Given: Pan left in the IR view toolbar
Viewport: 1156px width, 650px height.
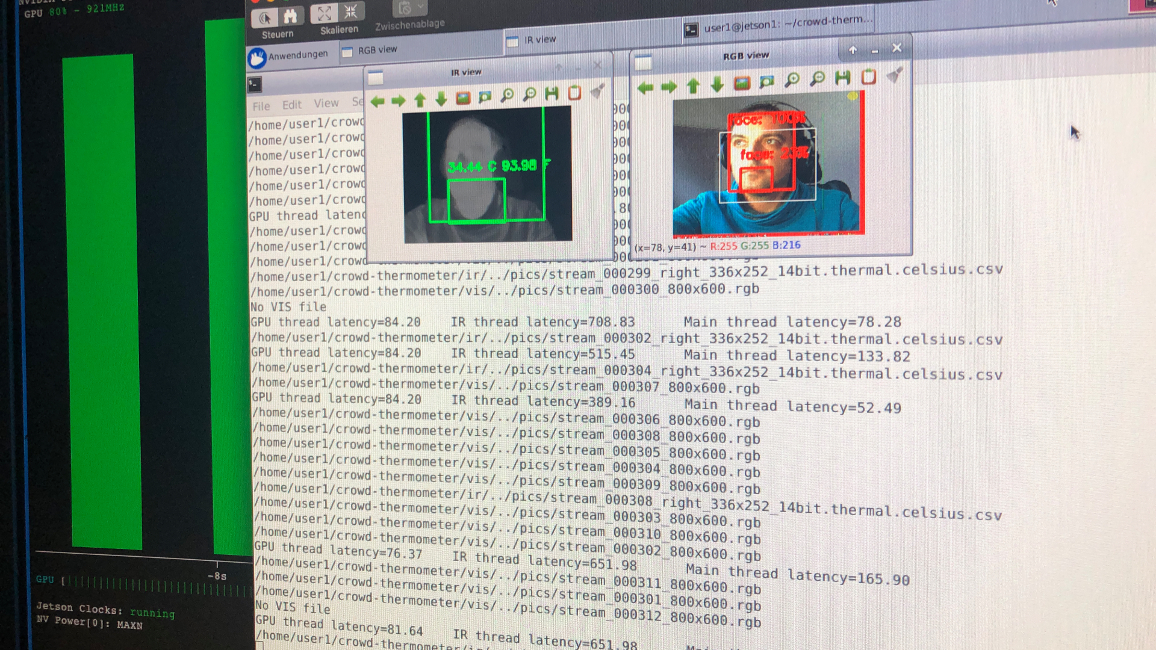Looking at the screenshot, I should point(378,101).
